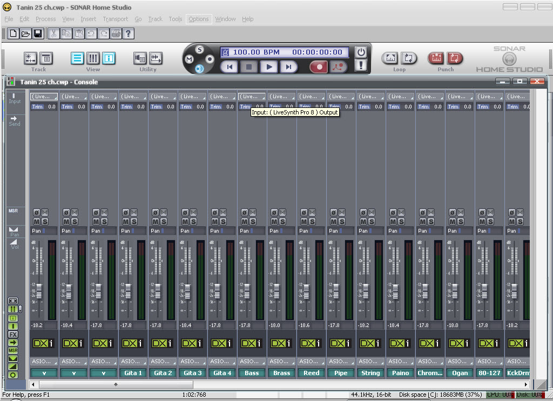Set the punch points with the Punch icon
The height and width of the screenshot is (401, 553).
(436, 58)
